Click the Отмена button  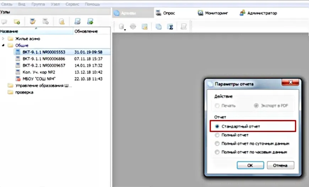[280, 165]
